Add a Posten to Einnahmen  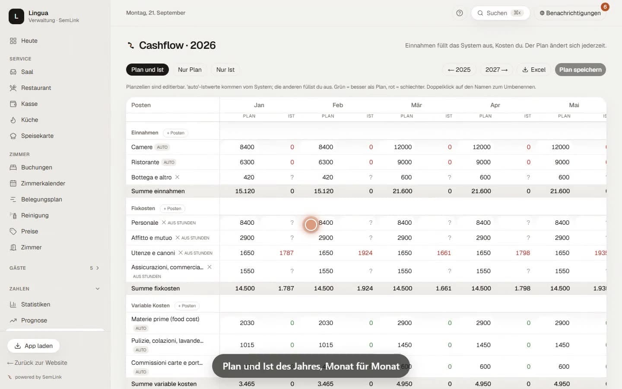coord(175,133)
